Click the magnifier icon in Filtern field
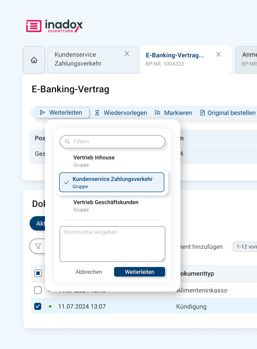This screenshot has height=349, width=257. coord(67,142)
